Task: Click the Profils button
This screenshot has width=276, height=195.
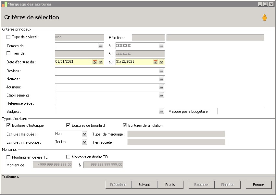Action: click(x=170, y=185)
